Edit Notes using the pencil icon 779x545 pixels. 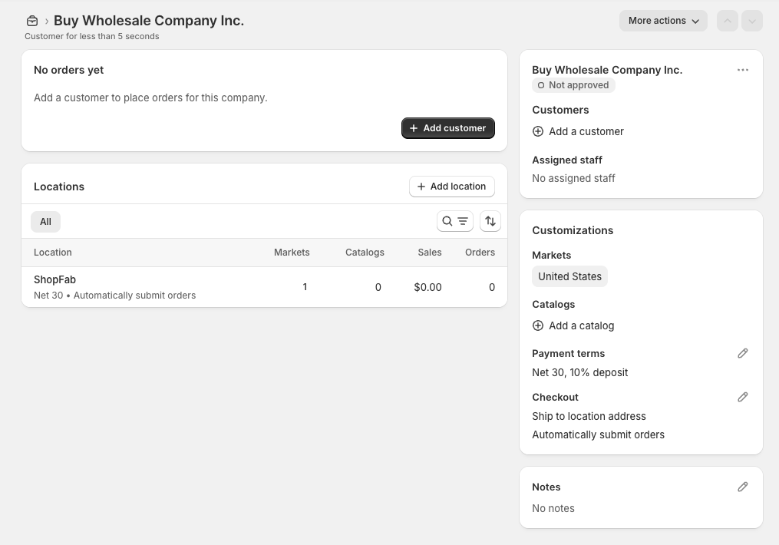click(742, 487)
